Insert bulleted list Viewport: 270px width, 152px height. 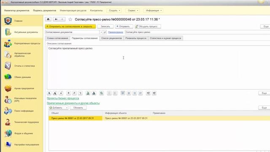pos(109,93)
